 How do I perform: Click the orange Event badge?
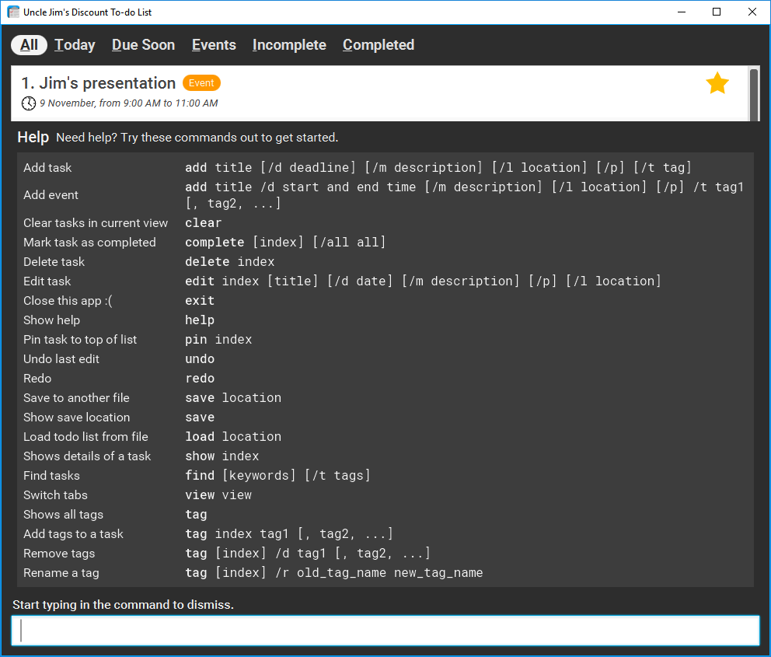pos(201,83)
